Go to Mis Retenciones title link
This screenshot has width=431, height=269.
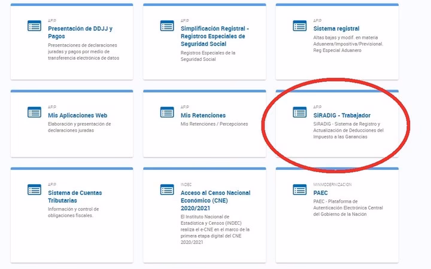[x=203, y=115]
